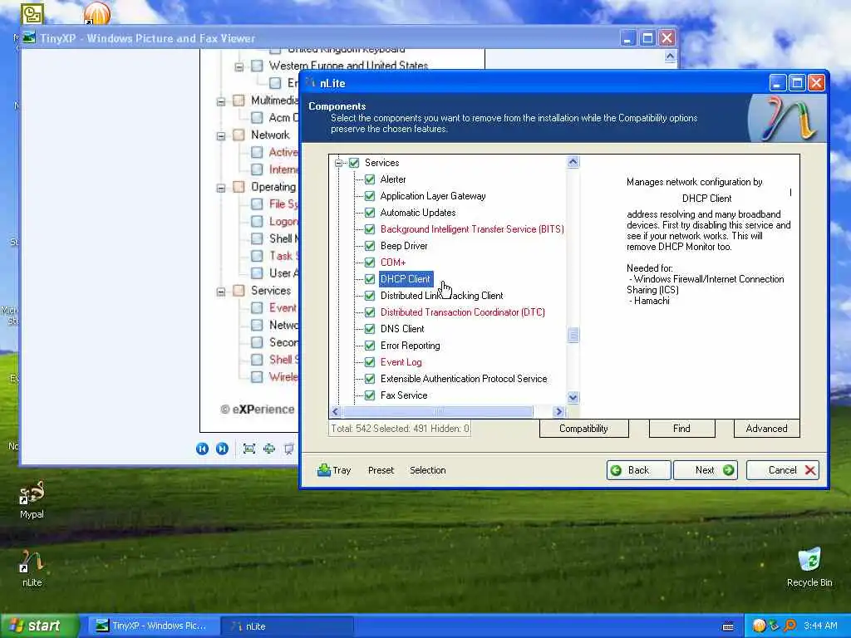Screen dimensions: 851x638
Task: Click the Advanced button
Action: click(x=766, y=428)
